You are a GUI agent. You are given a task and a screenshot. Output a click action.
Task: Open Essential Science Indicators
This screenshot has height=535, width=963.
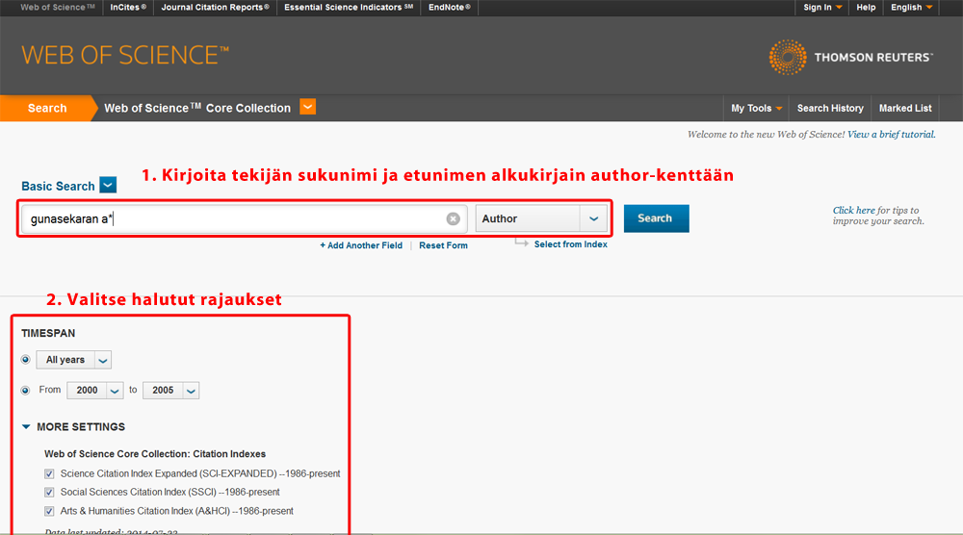349,8
